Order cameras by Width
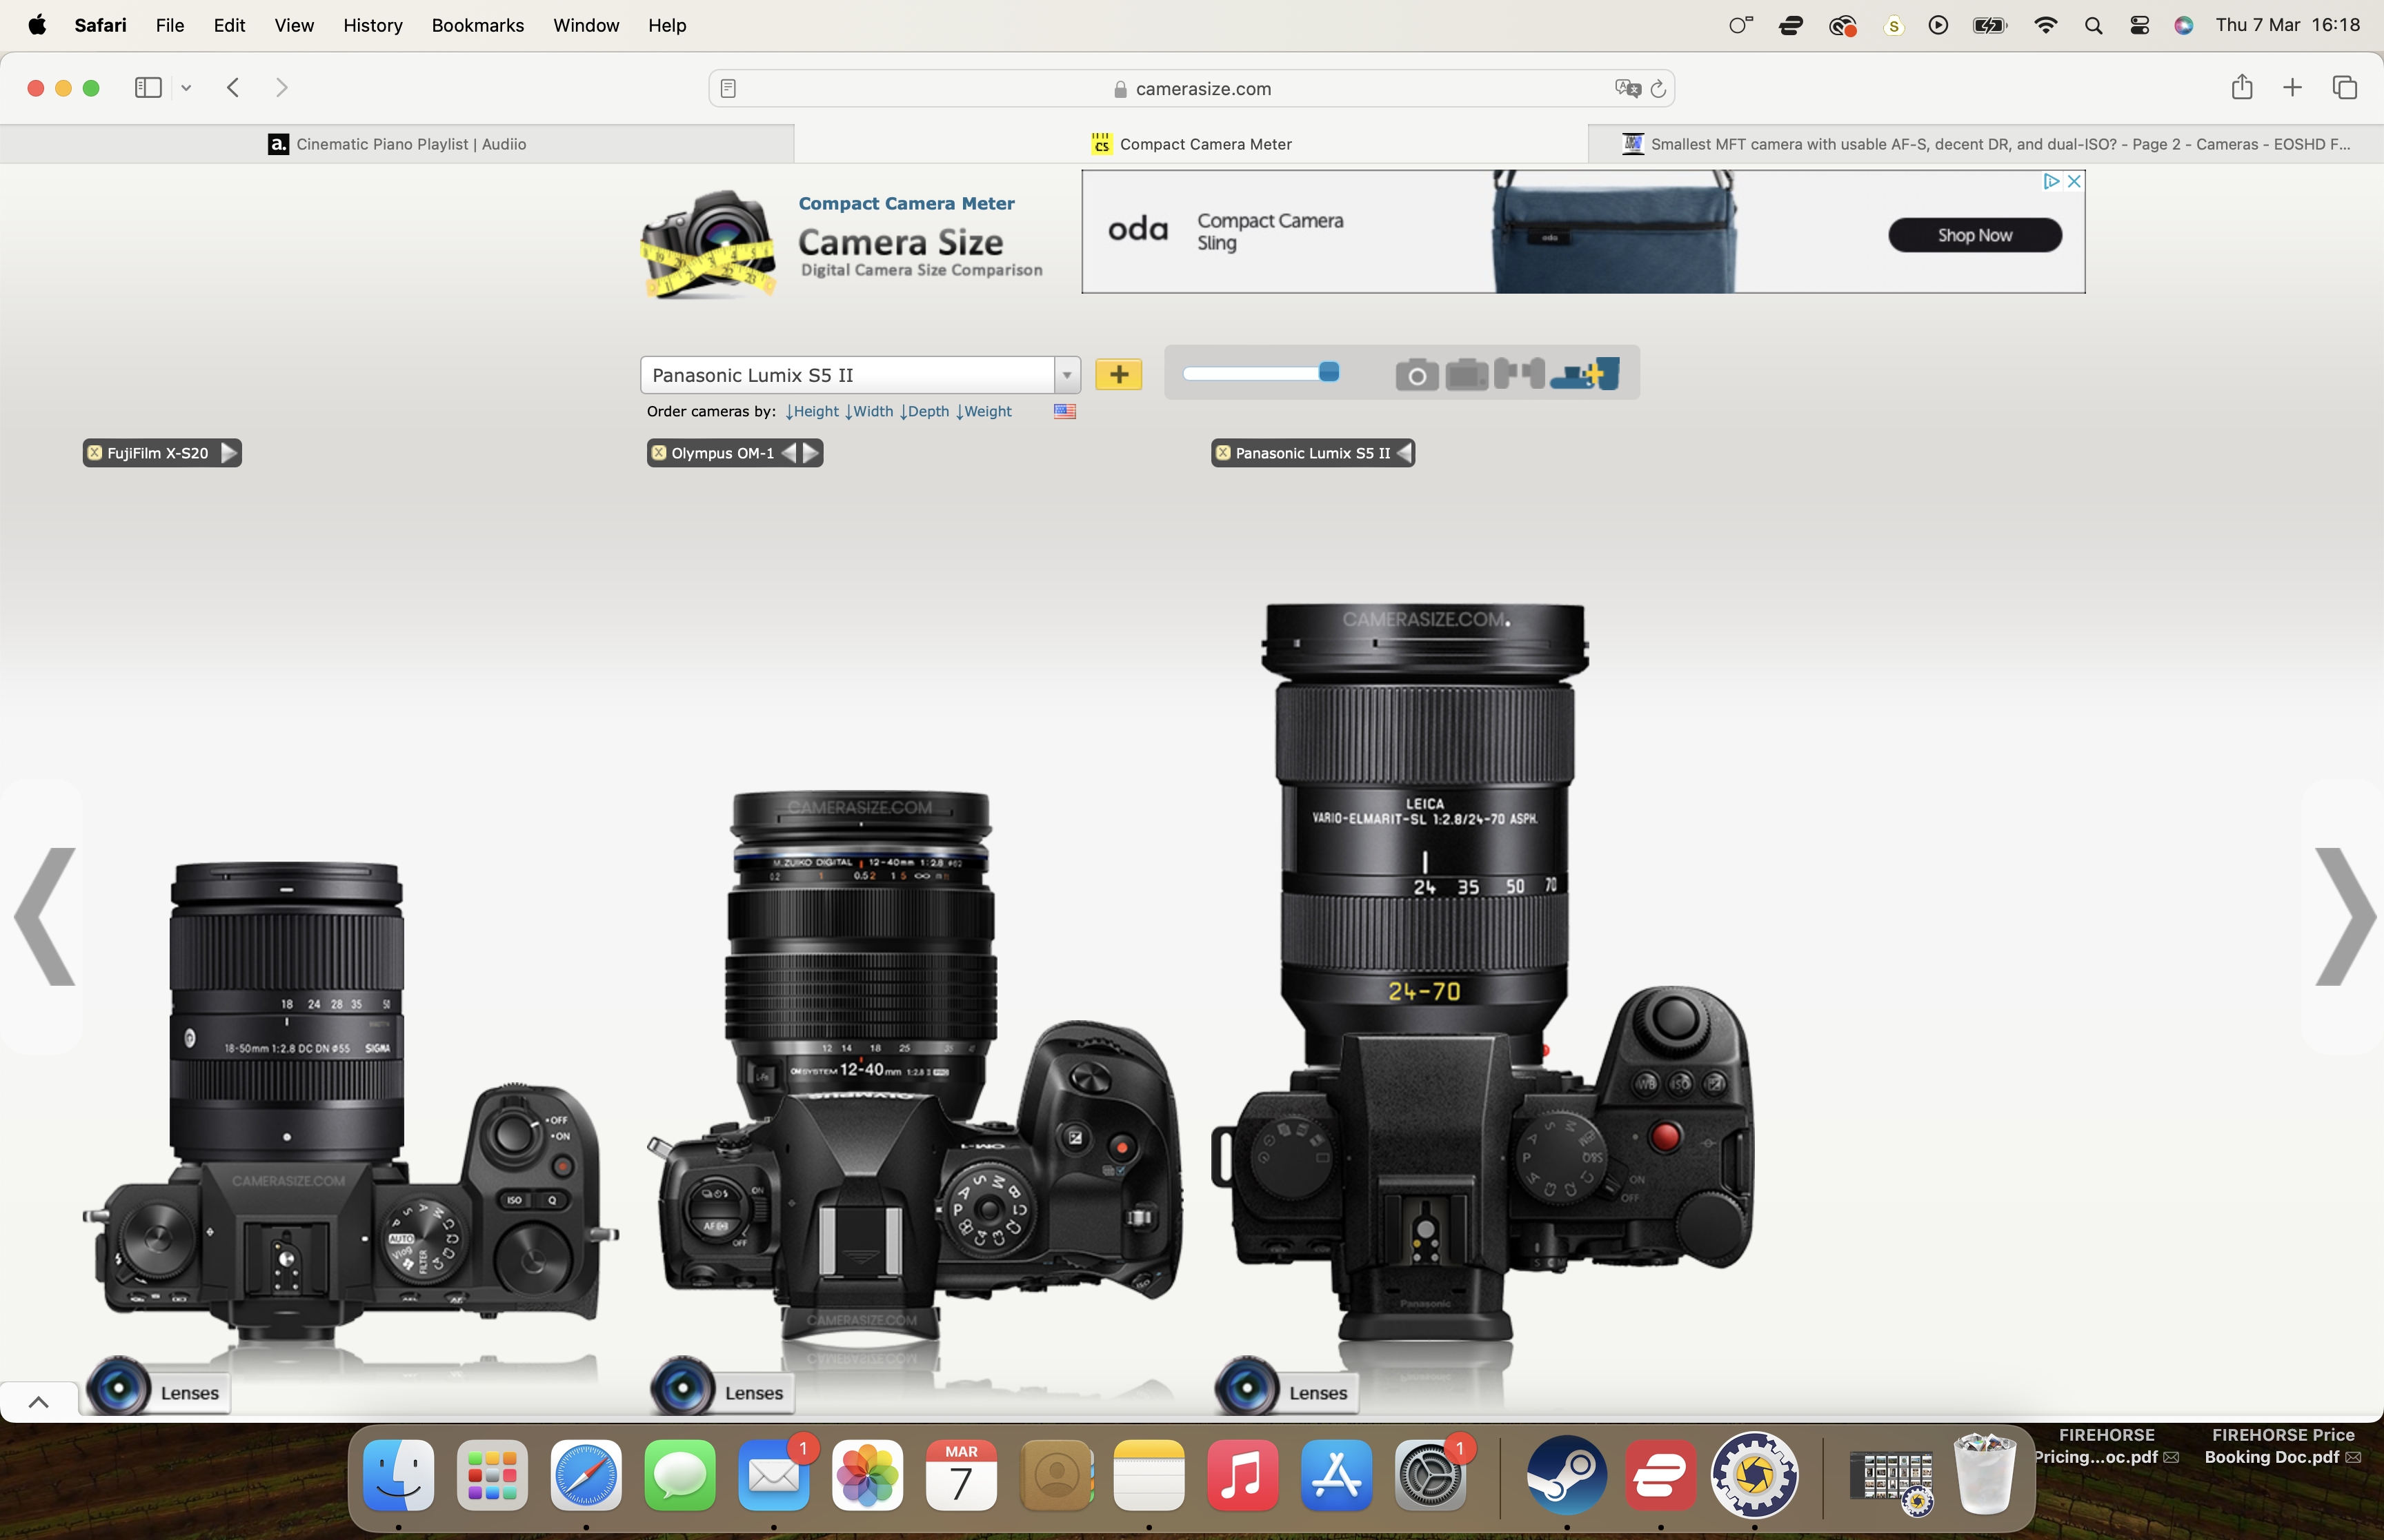This screenshot has height=1540, width=2384. (869, 411)
